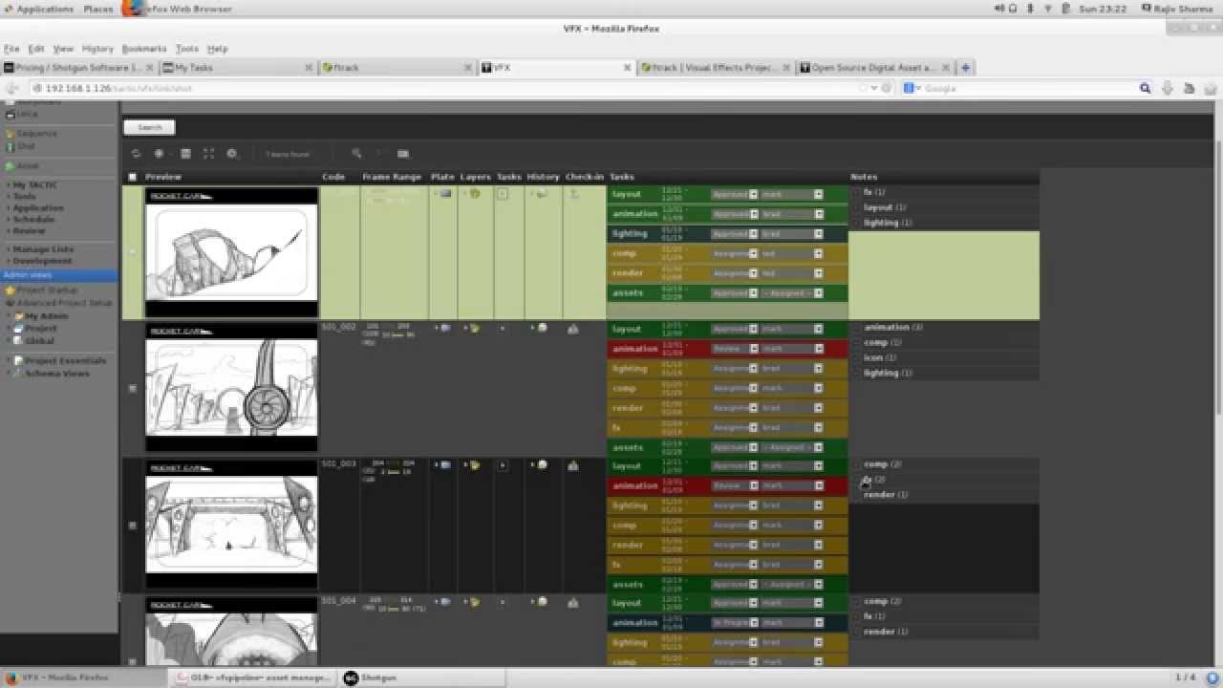1223x688 pixels.
Task: Open the Asset link in the sidebar
Action: click(28, 166)
